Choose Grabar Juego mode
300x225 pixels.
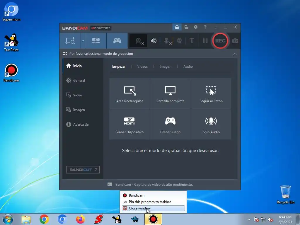pos(170,124)
